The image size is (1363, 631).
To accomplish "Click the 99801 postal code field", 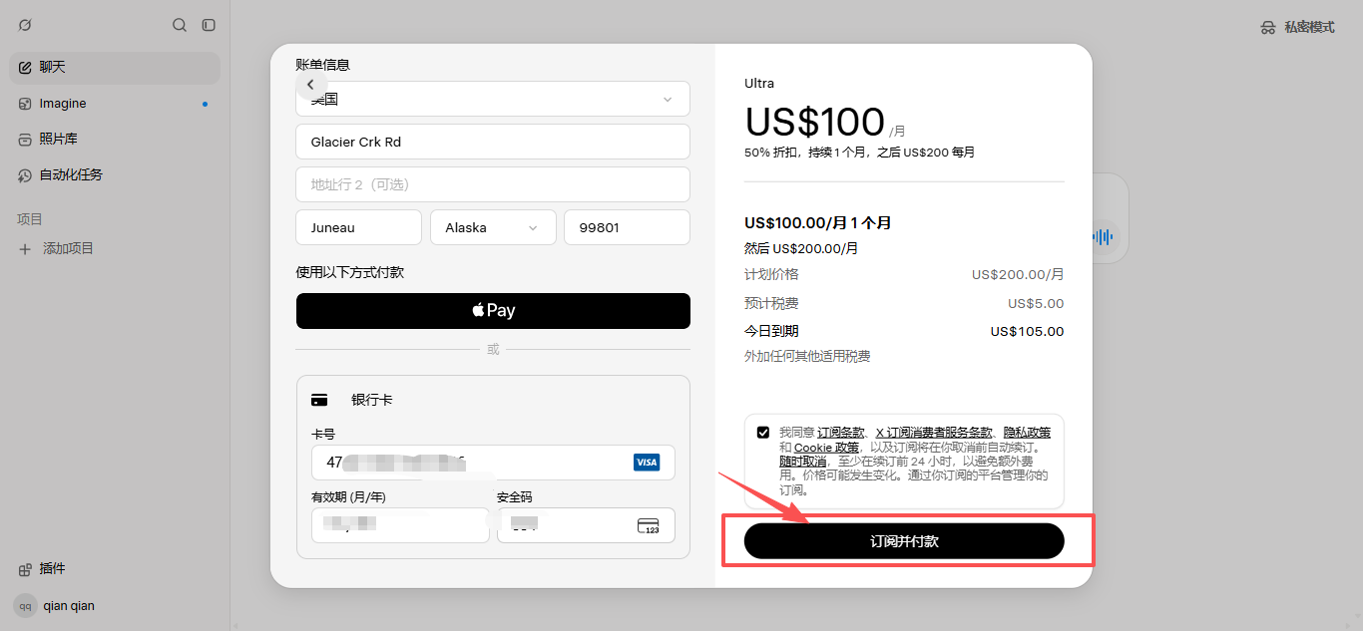I will click(x=627, y=227).
